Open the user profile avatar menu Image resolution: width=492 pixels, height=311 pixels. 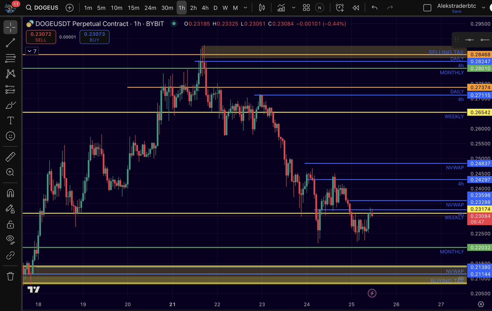coord(10,7)
